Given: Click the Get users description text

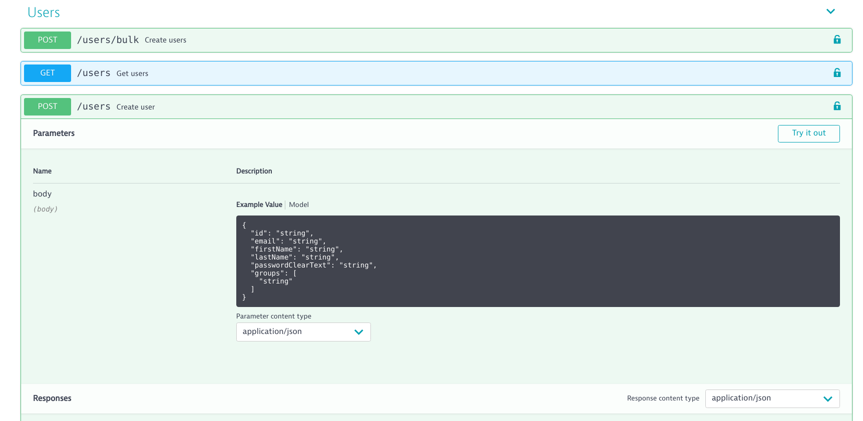Looking at the screenshot, I should [132, 73].
